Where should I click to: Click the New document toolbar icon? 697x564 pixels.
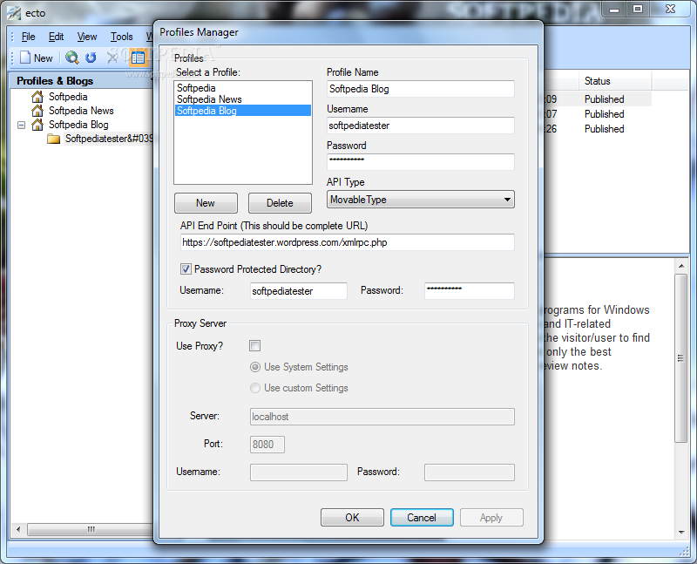pos(25,58)
